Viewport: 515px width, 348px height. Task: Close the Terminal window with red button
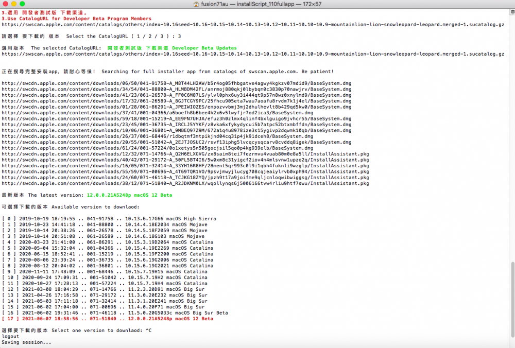5,4
